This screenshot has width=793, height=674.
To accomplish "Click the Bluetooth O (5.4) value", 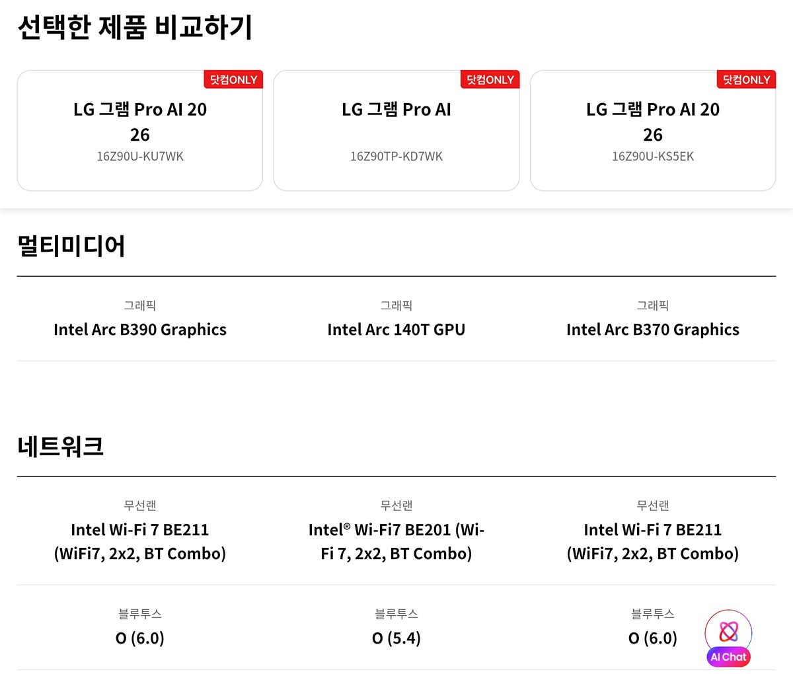I will (397, 638).
